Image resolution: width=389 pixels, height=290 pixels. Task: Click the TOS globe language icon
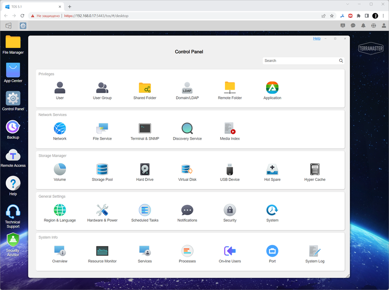coord(374,26)
